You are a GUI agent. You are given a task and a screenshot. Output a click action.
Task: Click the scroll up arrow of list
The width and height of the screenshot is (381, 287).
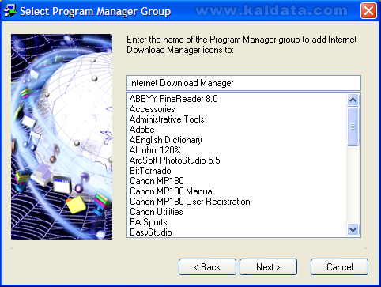353,100
